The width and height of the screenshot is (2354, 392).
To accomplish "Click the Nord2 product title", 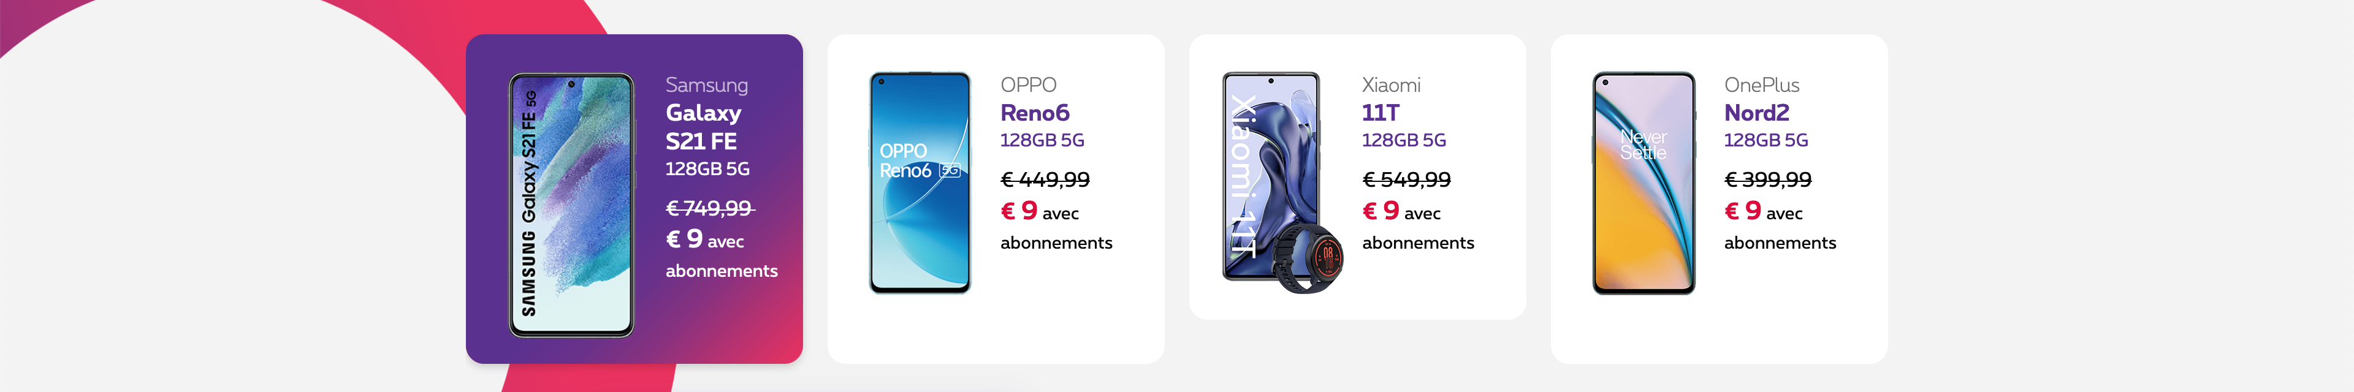I will (1756, 113).
